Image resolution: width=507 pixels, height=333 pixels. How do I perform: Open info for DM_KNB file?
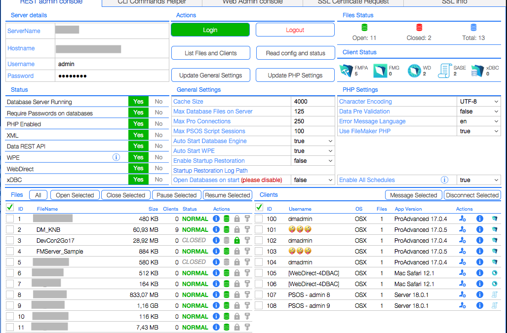coord(216,229)
